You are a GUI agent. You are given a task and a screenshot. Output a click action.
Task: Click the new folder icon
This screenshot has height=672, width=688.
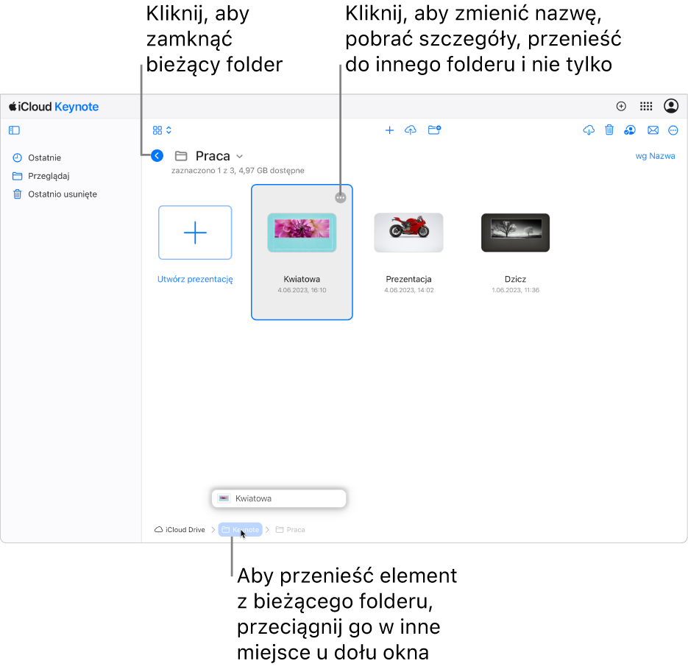pos(434,130)
